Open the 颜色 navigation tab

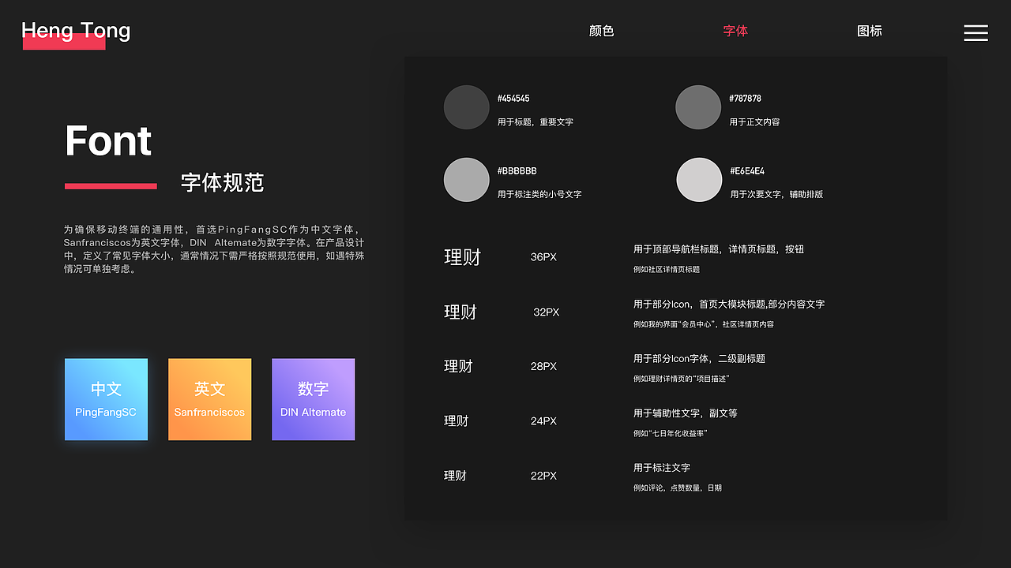601,32
